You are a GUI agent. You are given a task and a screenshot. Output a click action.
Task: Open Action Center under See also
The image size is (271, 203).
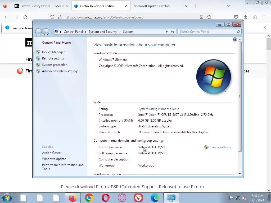pyautogui.click(x=52, y=153)
